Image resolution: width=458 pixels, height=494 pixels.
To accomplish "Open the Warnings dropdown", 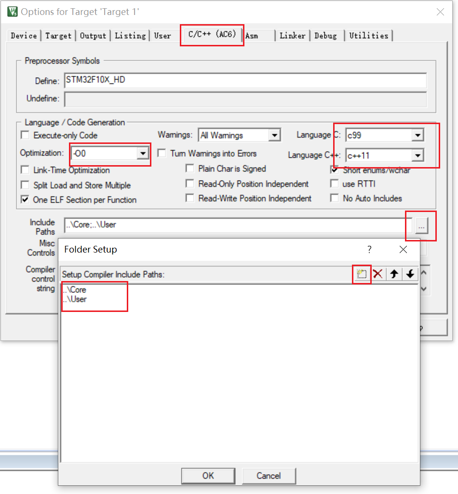I will point(274,135).
